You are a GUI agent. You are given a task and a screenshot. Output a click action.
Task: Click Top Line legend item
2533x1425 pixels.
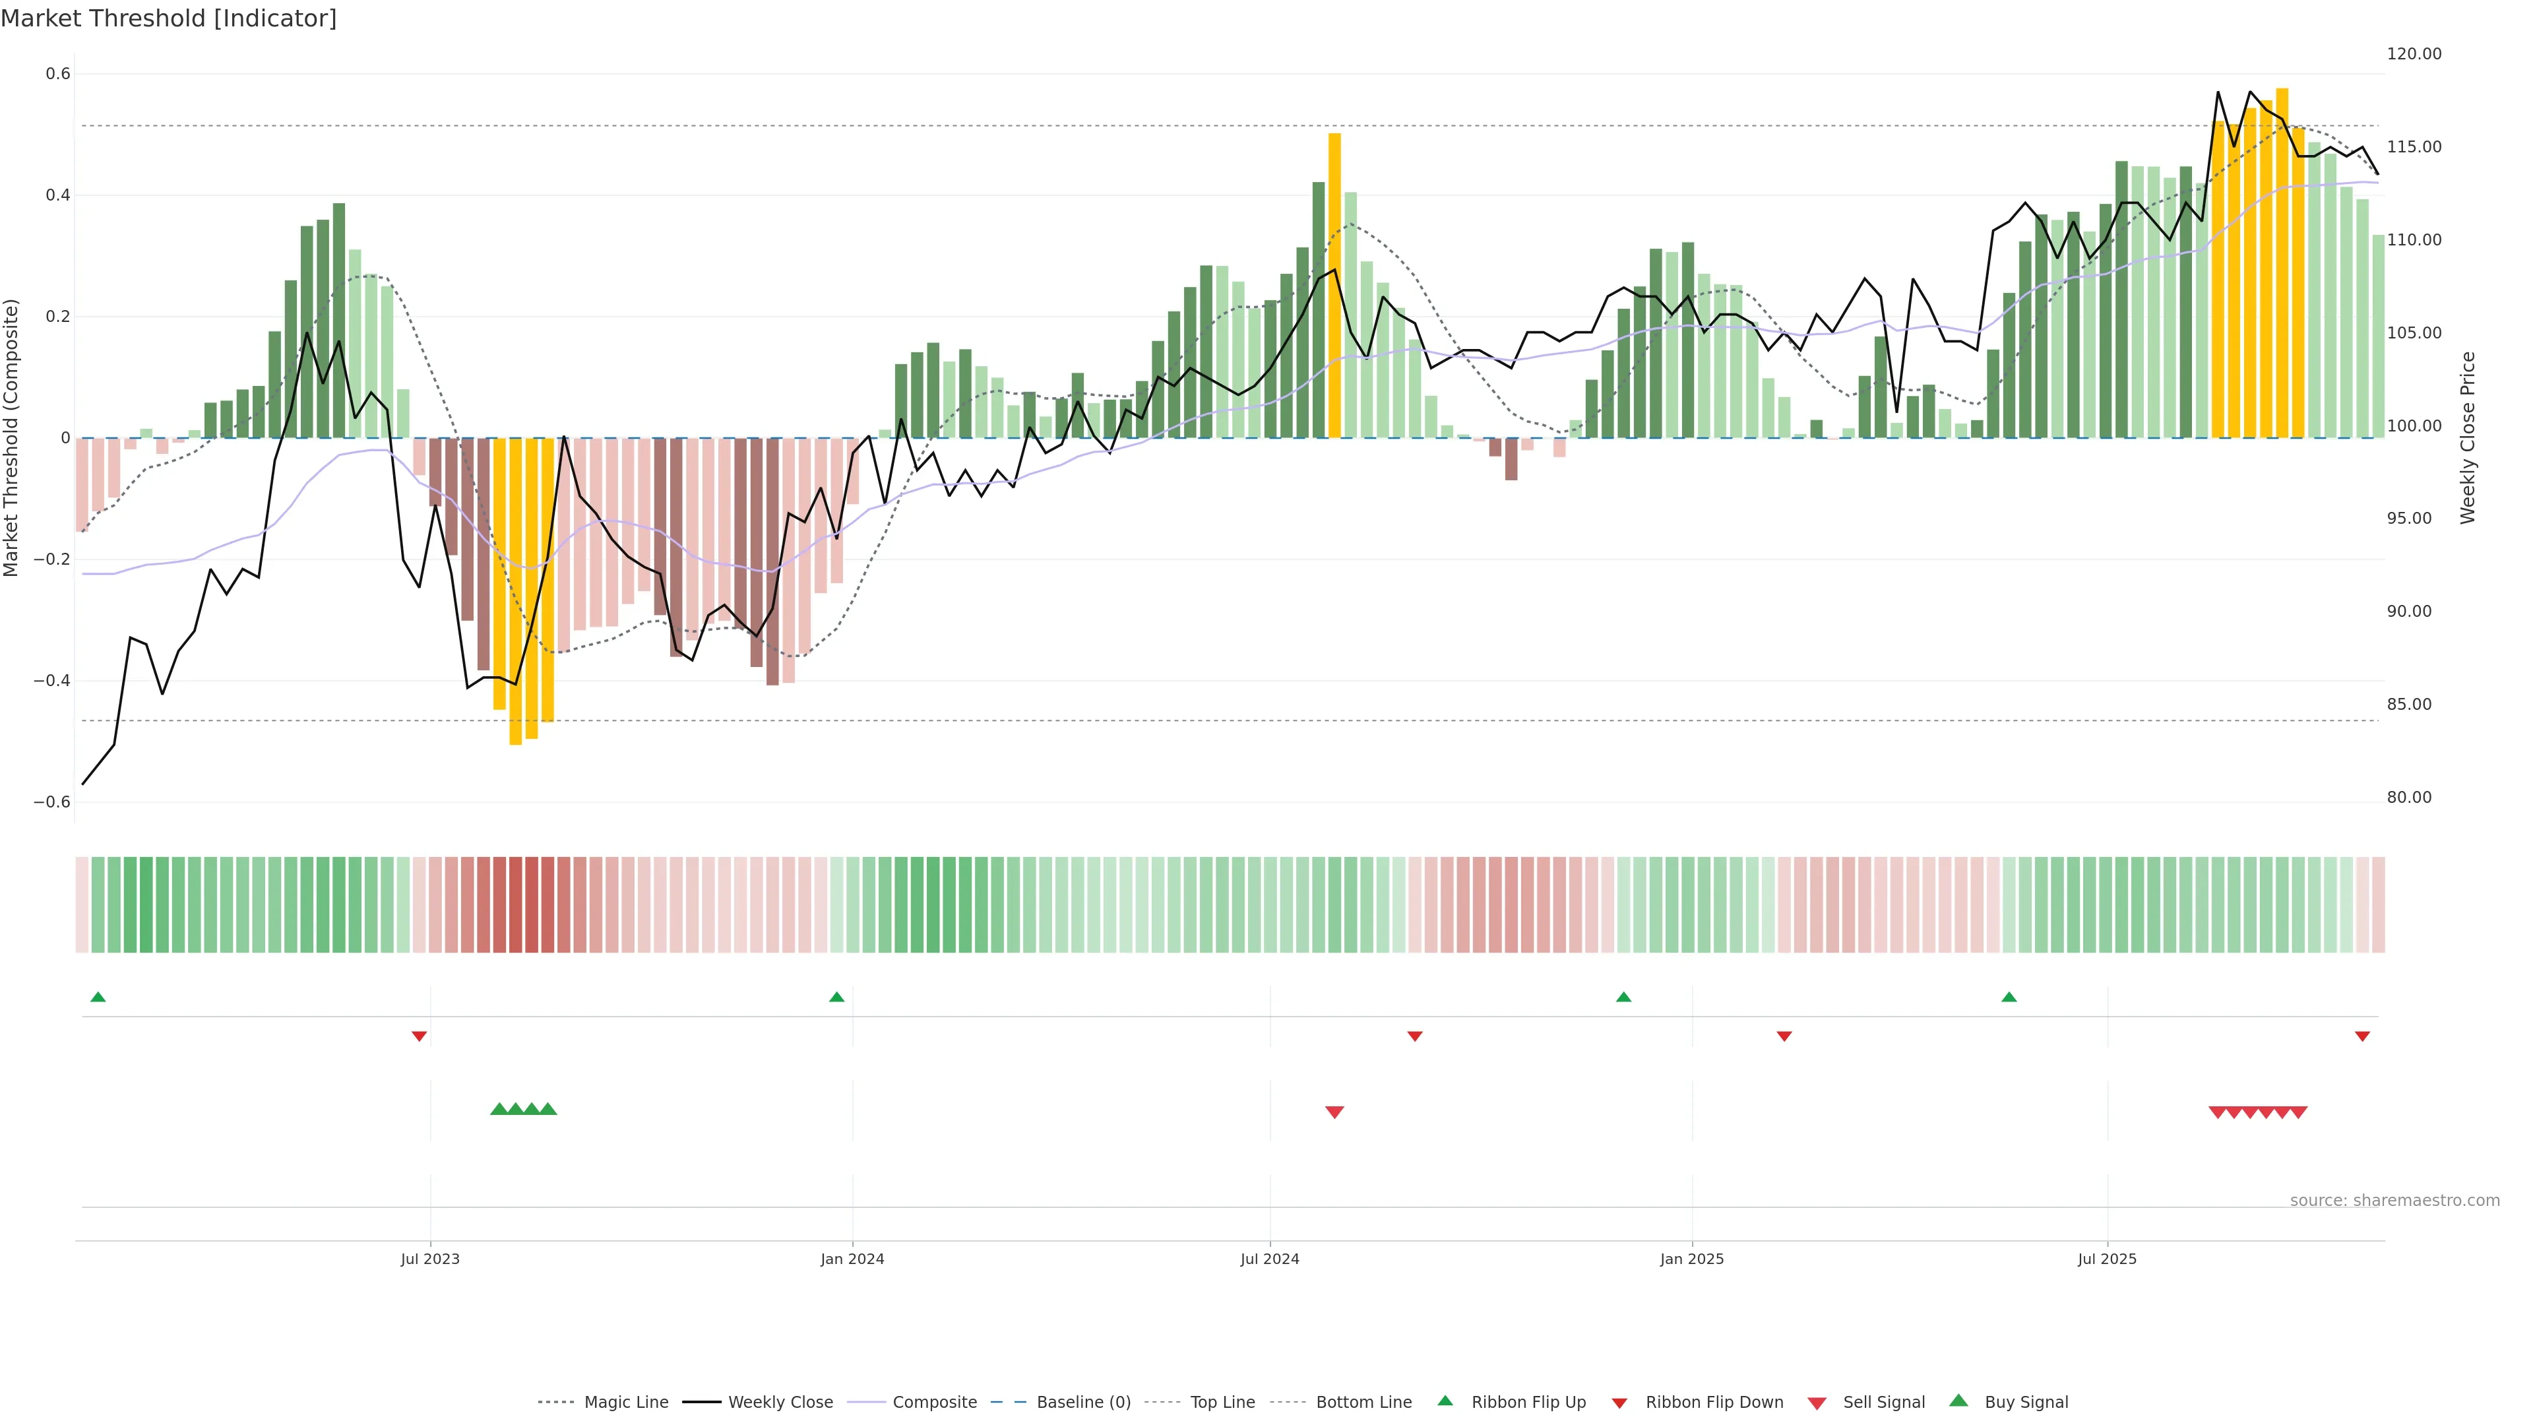[x=1222, y=1403]
